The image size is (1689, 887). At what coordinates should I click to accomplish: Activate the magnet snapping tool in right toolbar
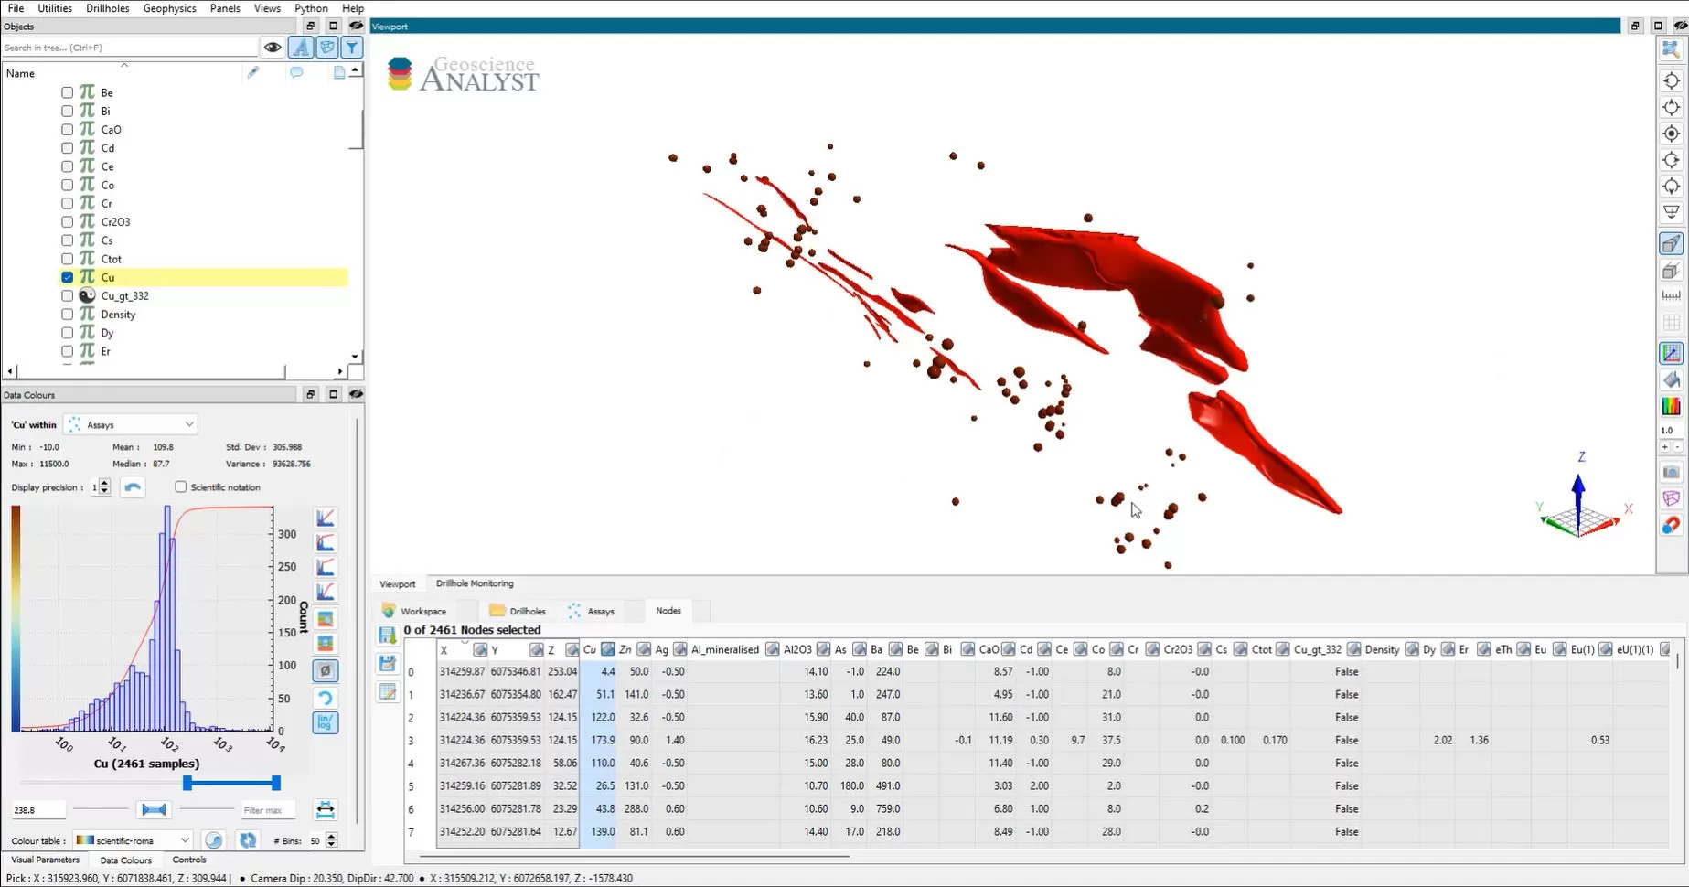coord(1671,526)
